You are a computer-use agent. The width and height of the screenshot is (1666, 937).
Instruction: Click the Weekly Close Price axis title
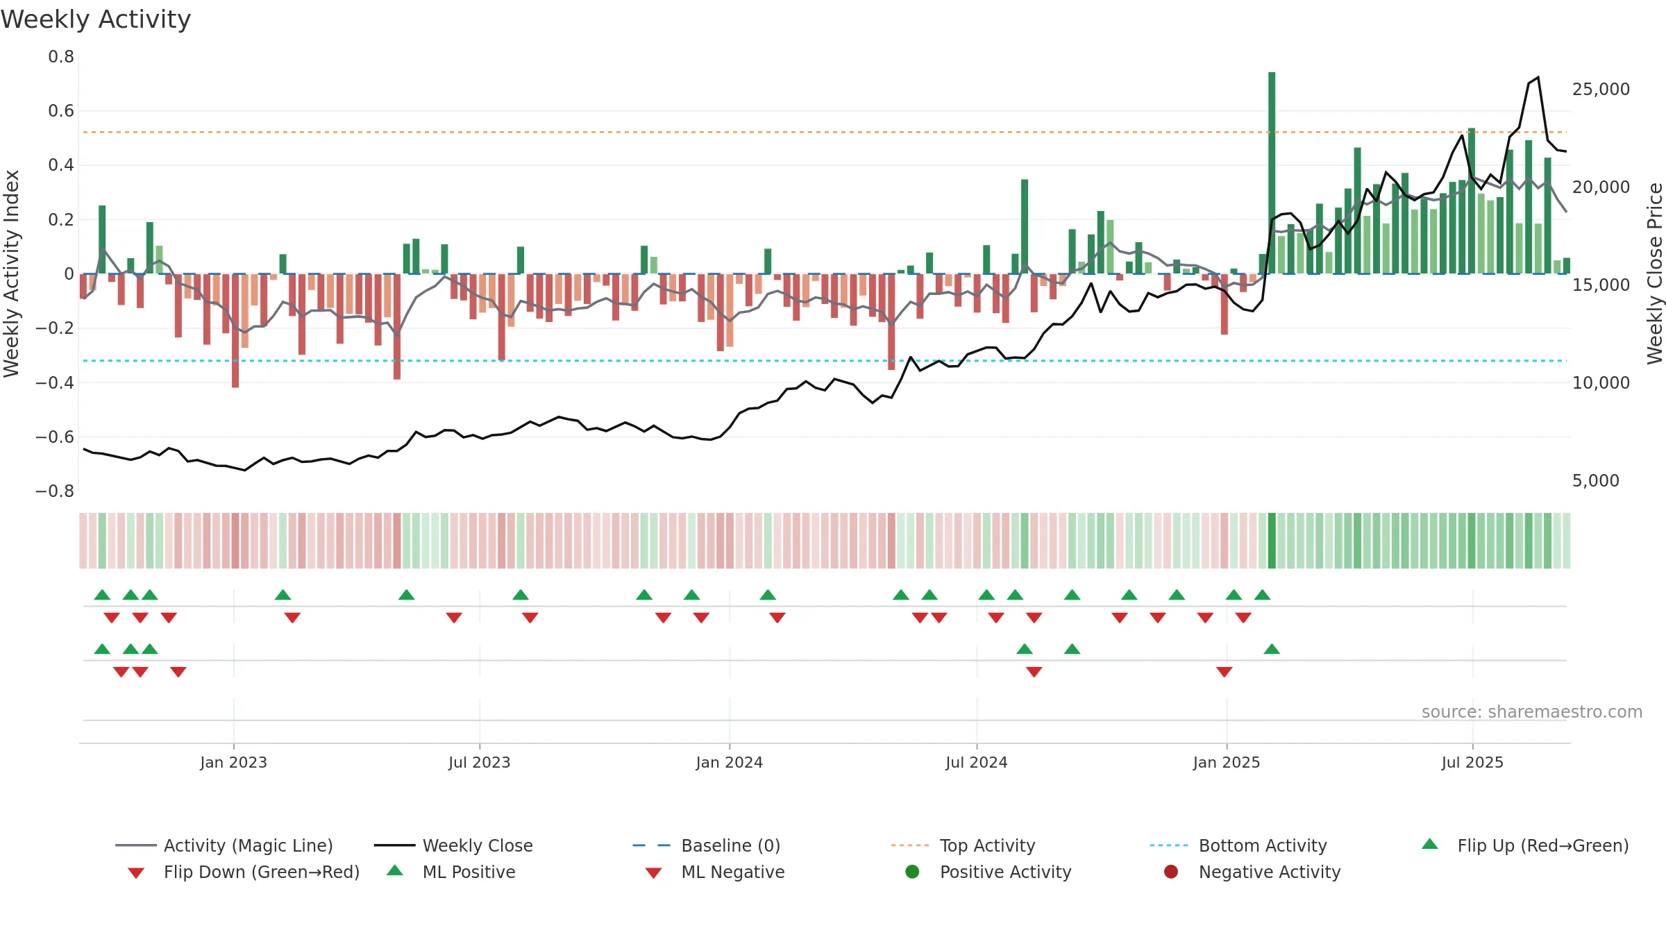click(1655, 273)
